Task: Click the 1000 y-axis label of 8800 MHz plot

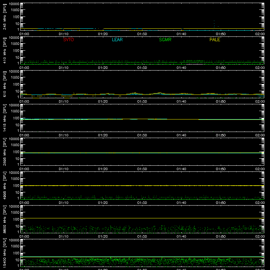Action: [15, 213]
